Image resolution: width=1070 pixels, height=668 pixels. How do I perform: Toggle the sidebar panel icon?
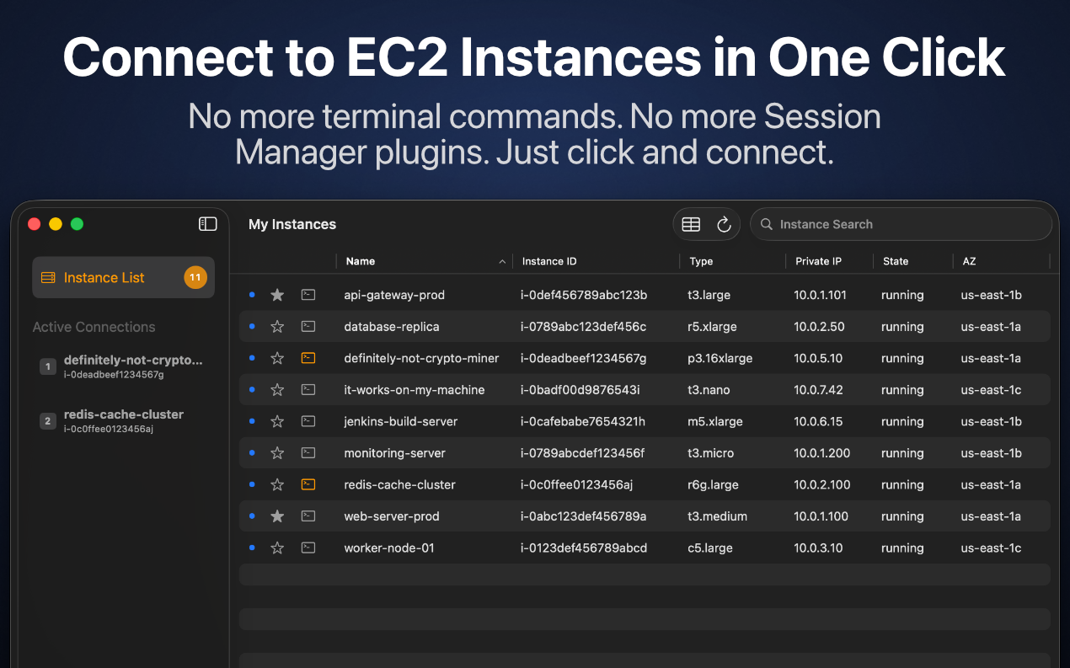pos(207,224)
